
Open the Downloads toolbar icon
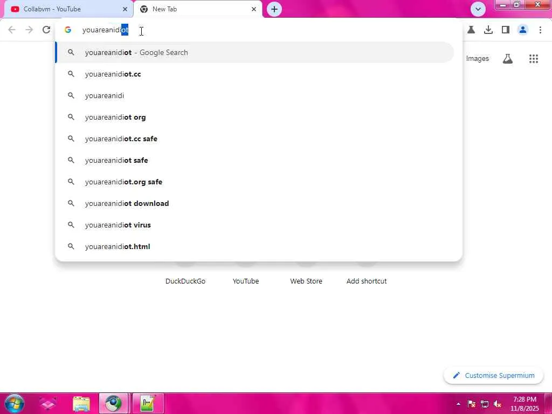coord(488,30)
